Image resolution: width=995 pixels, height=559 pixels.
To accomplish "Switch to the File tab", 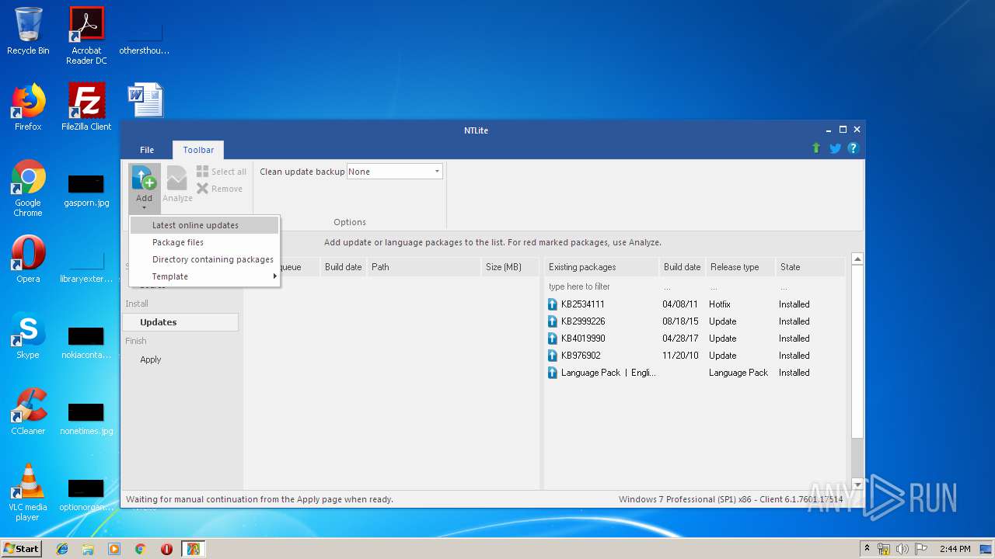I will 147,150.
